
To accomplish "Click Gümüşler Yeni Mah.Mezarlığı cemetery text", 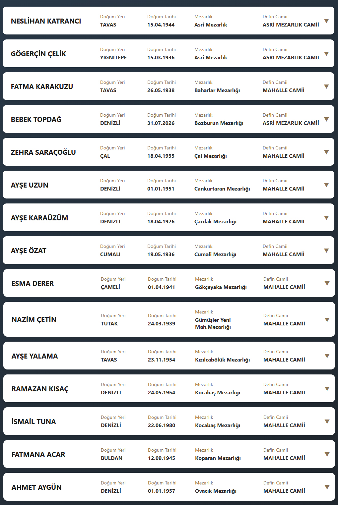I will click(x=213, y=323).
